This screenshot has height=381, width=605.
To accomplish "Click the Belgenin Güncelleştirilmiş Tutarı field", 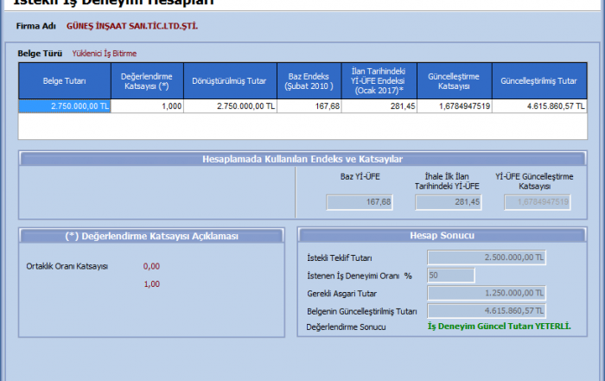I will click(487, 311).
